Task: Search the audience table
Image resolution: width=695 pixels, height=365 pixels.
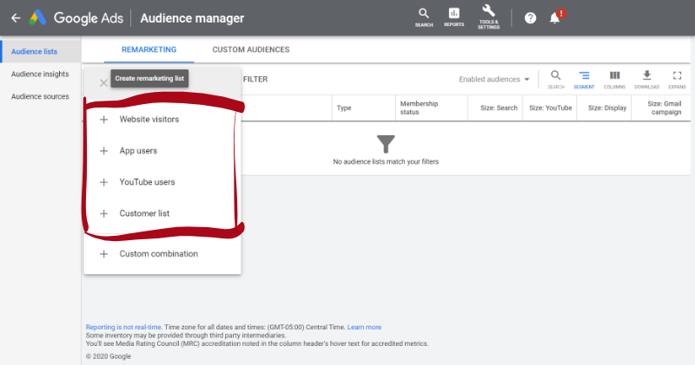Action: click(556, 80)
